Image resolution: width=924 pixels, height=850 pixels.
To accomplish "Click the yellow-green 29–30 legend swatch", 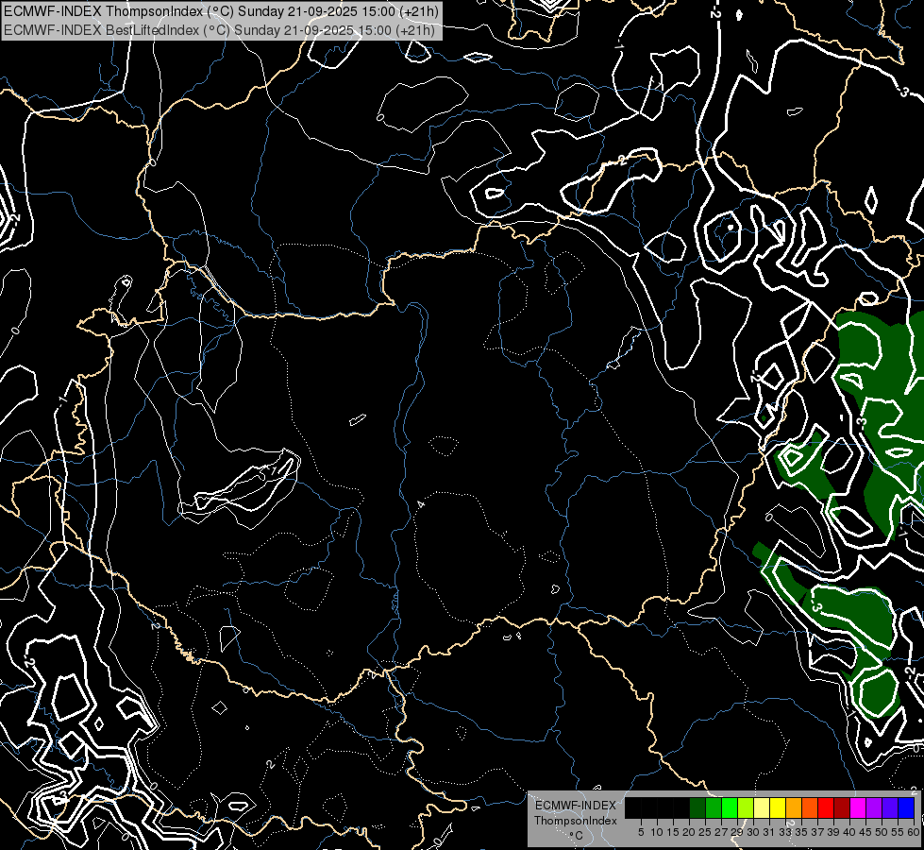I will click(x=746, y=807).
